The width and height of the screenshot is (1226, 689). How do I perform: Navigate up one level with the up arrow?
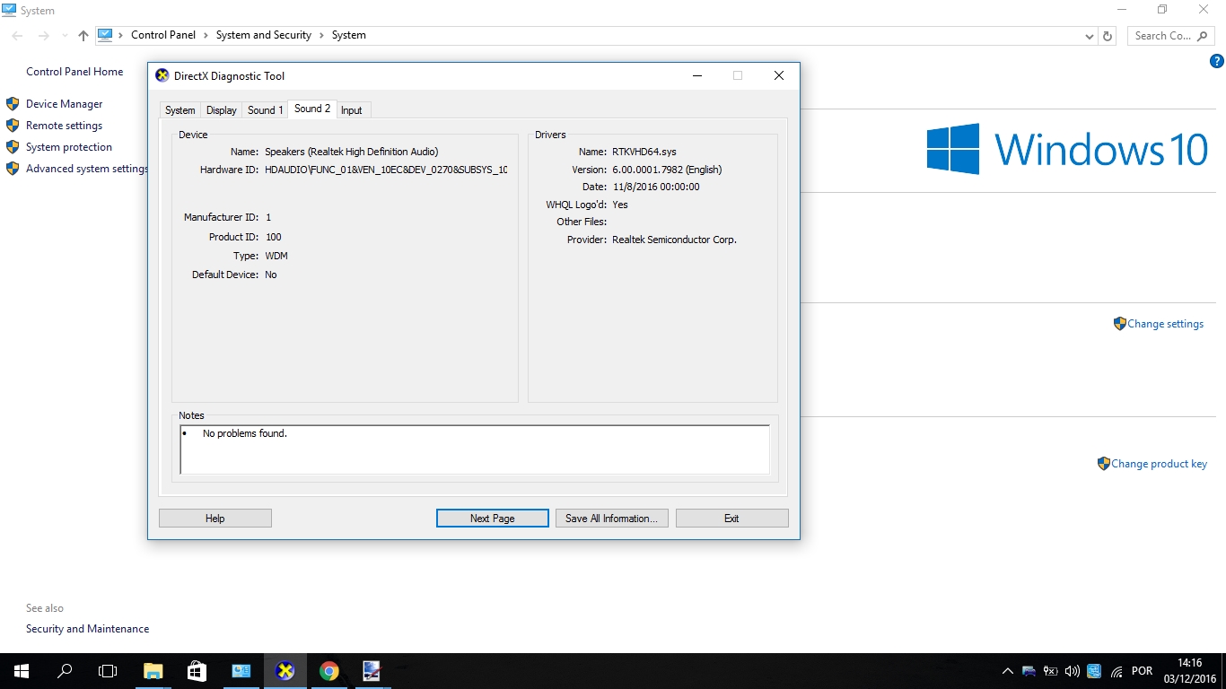(x=83, y=36)
